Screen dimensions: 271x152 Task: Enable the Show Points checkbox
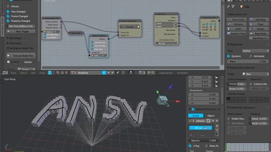206,146
